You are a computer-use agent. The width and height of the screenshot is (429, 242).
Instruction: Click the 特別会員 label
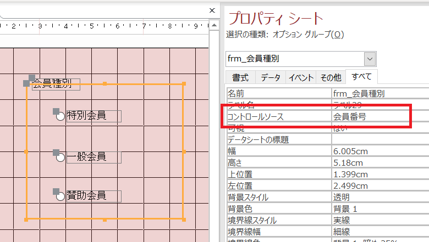coord(94,116)
